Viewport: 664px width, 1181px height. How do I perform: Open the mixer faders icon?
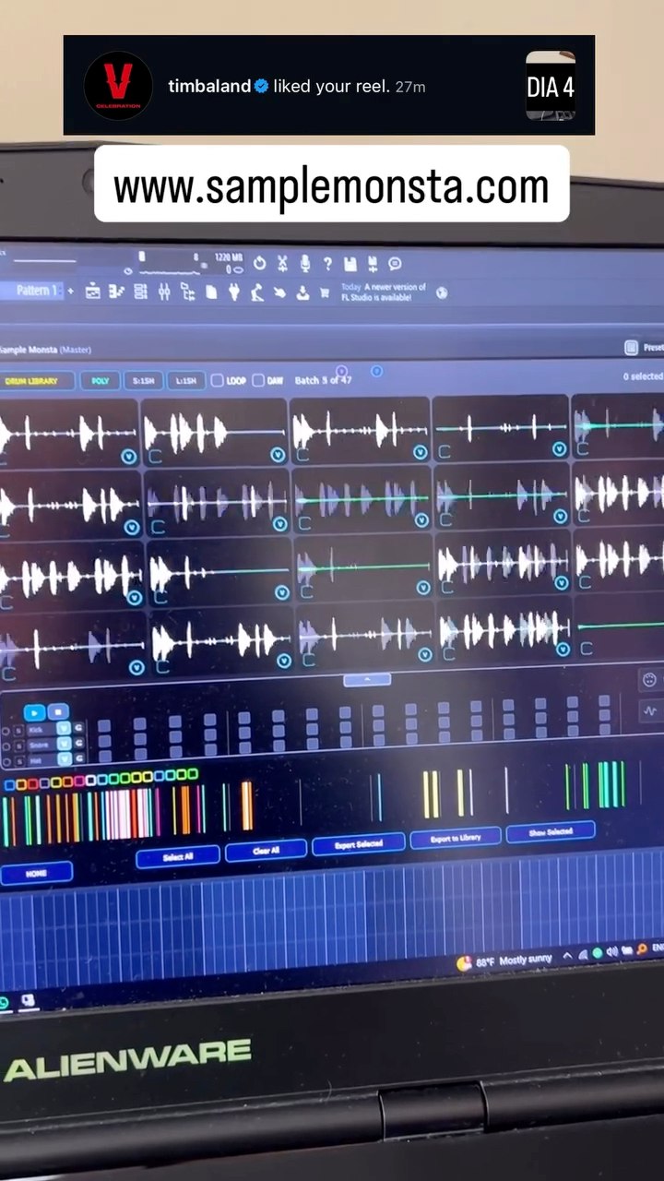click(164, 292)
